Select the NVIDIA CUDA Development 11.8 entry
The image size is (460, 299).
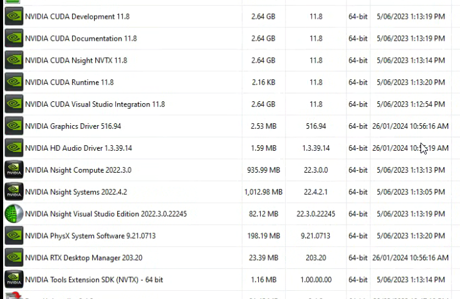(77, 16)
